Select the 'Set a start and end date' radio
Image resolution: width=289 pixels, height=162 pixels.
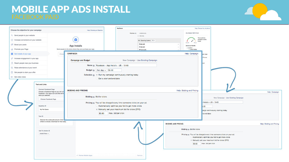point(97,78)
